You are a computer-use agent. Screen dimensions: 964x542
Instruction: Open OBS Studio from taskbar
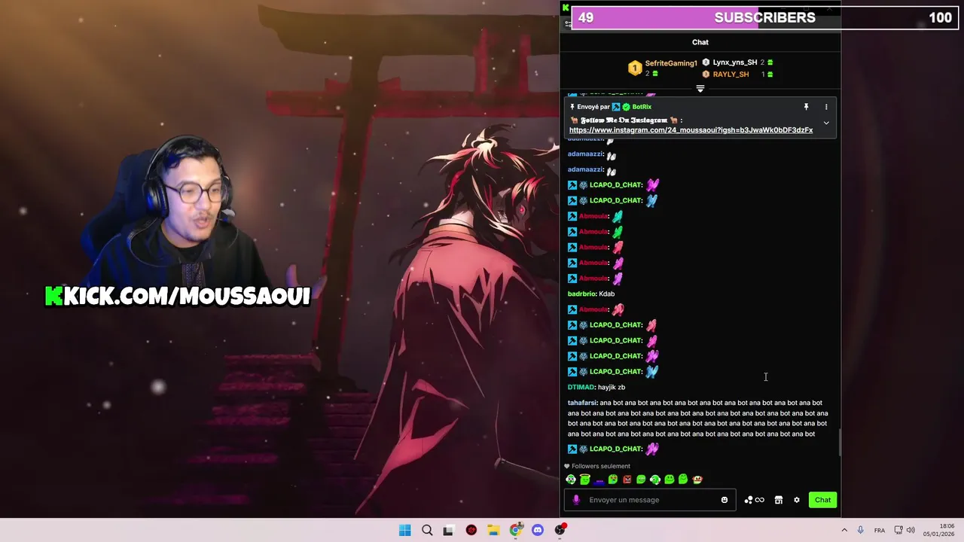560,530
